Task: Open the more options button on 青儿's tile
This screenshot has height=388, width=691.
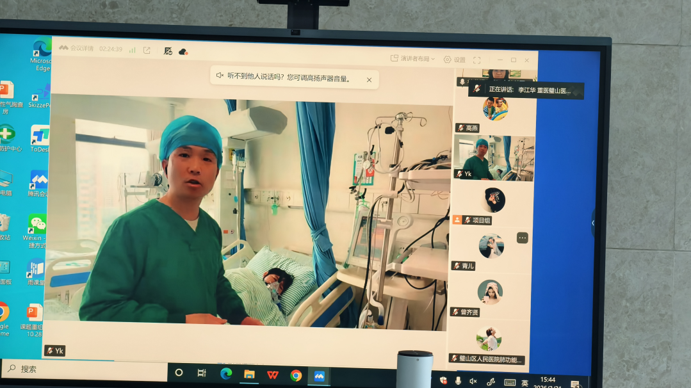Action: click(x=523, y=238)
